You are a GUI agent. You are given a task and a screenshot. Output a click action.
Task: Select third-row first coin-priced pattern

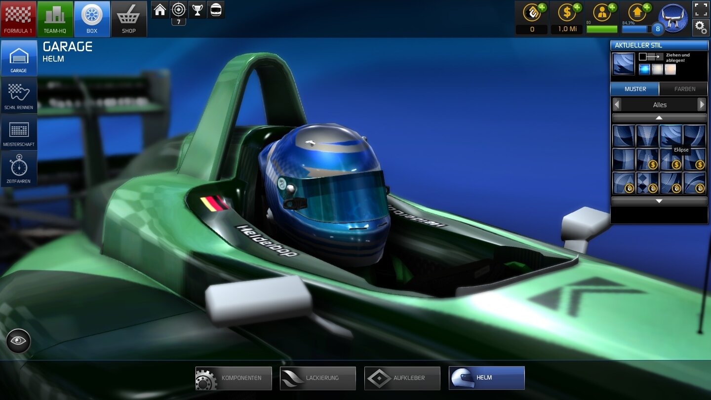pos(624,183)
